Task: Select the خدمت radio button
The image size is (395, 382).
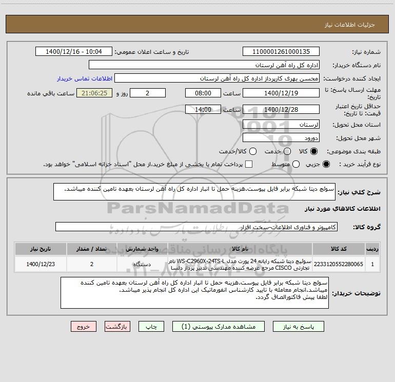Action: point(287,151)
